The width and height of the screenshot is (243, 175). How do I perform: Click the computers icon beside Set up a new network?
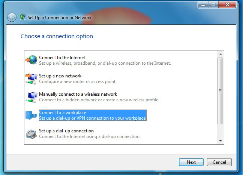coord(31,79)
